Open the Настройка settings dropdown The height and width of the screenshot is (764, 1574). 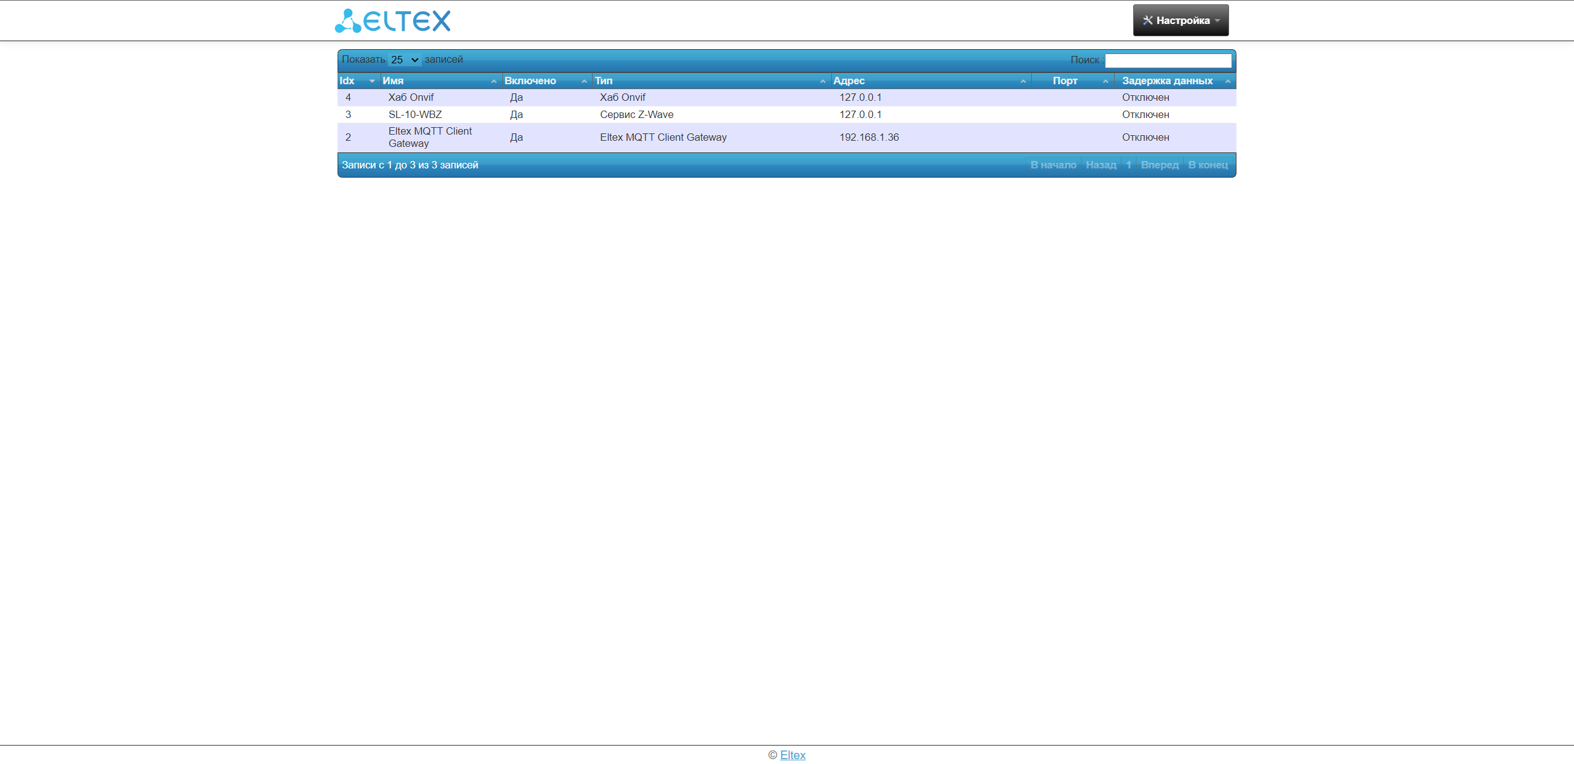click(1180, 20)
